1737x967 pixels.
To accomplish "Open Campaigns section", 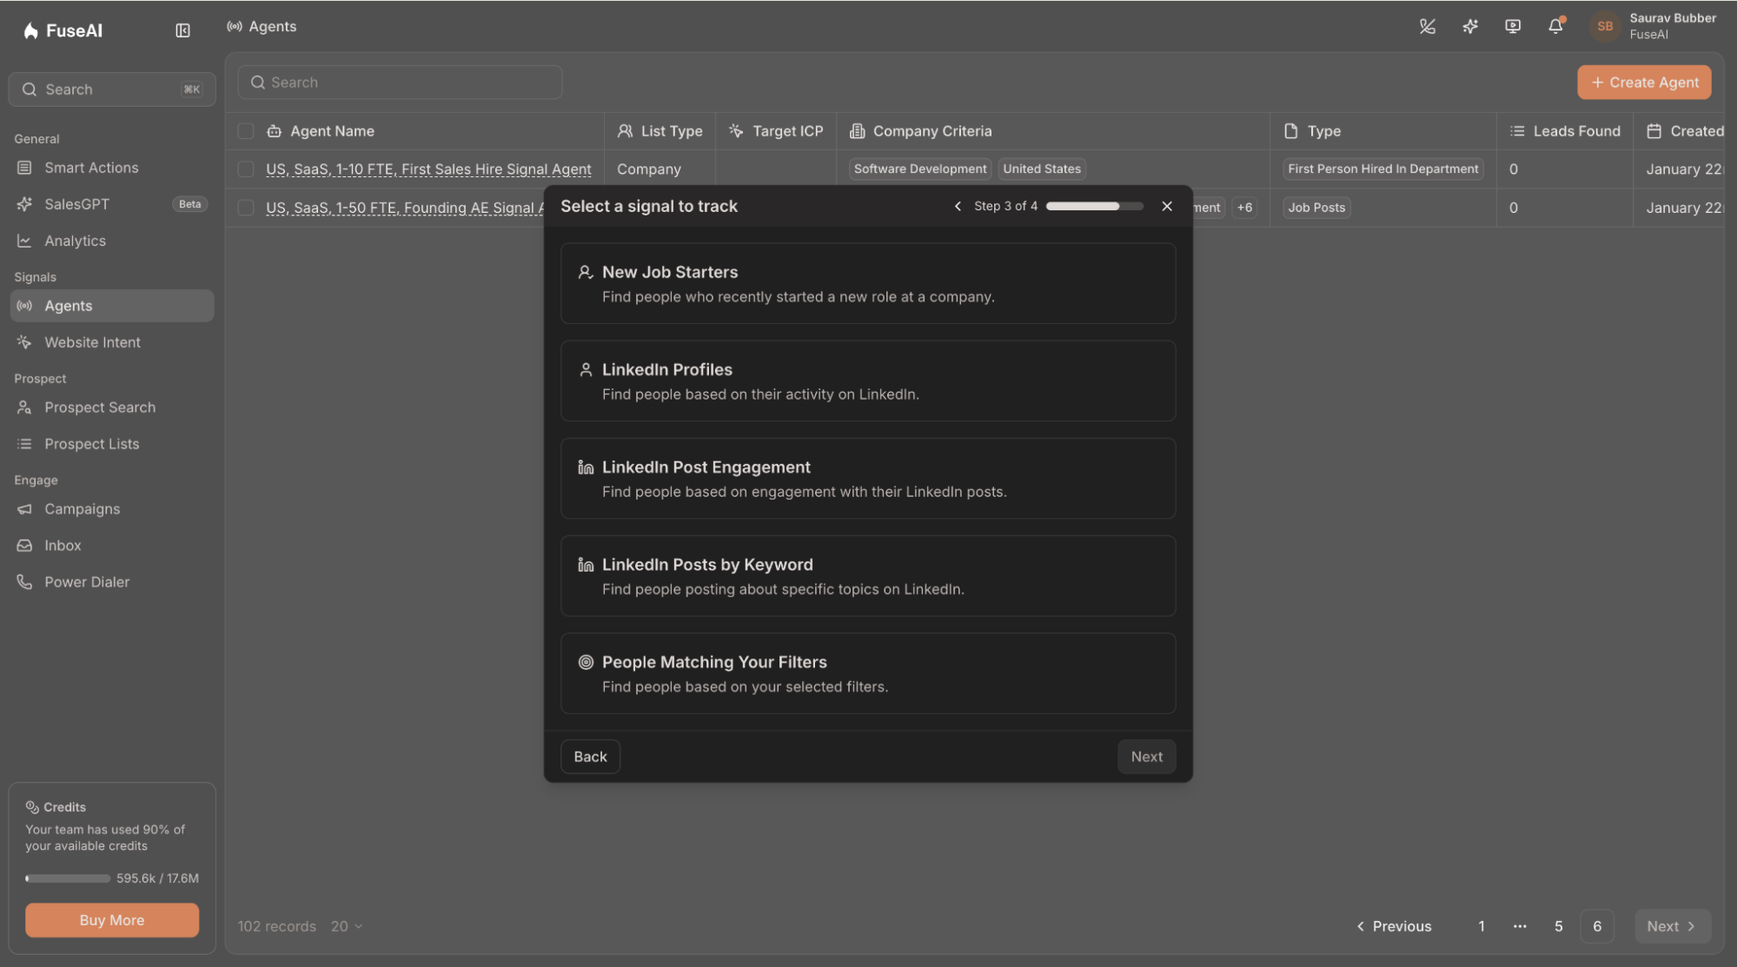I will (x=111, y=509).
